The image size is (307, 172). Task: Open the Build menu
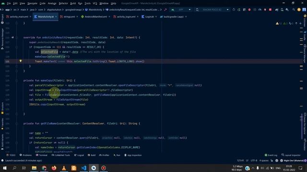[73, 3]
